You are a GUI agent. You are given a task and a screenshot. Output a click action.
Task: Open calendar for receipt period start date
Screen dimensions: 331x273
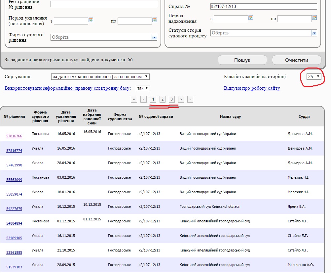[251, 18]
